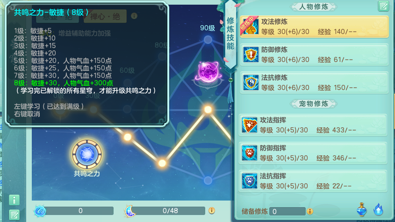Click the moon progress bar showing 0/48

[170, 211]
